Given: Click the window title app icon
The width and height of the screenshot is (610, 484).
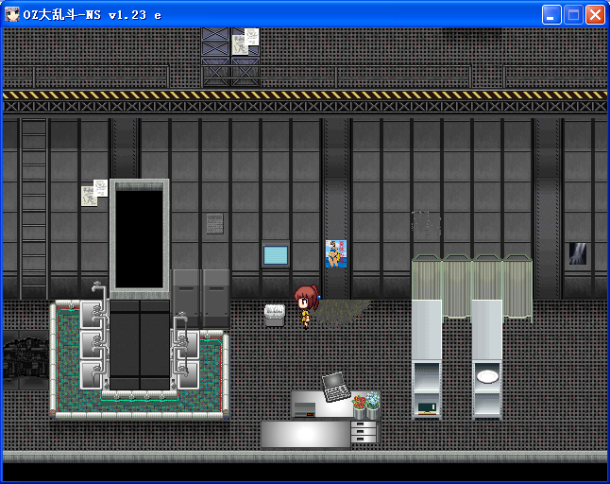Looking at the screenshot, I should (x=12, y=14).
